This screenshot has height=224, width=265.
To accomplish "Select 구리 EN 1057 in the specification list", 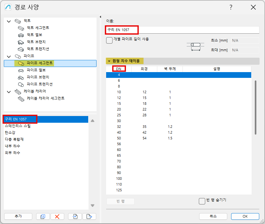I will (x=46, y=119).
